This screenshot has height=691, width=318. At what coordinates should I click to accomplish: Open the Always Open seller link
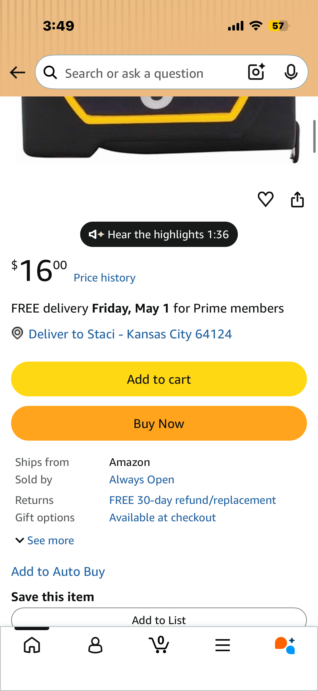(142, 480)
